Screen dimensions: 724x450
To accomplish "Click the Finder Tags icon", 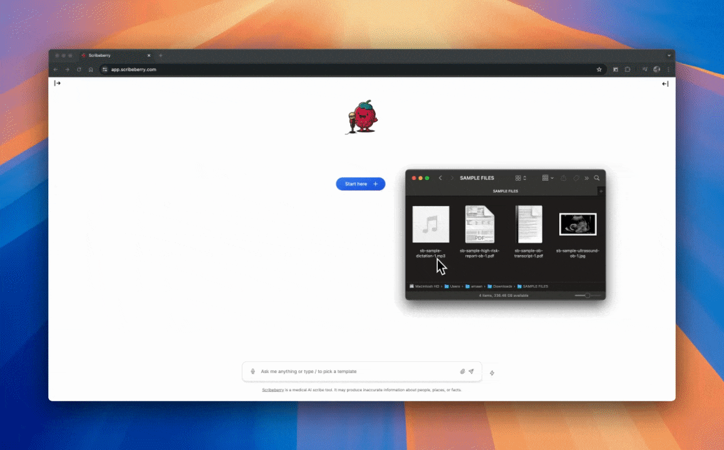I will (x=576, y=177).
